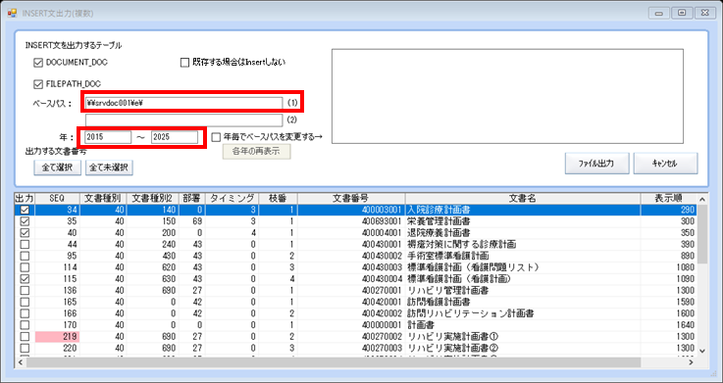Select the 標準看護計画（看護計画） row
Screen dimensions: 723x383
point(355,279)
